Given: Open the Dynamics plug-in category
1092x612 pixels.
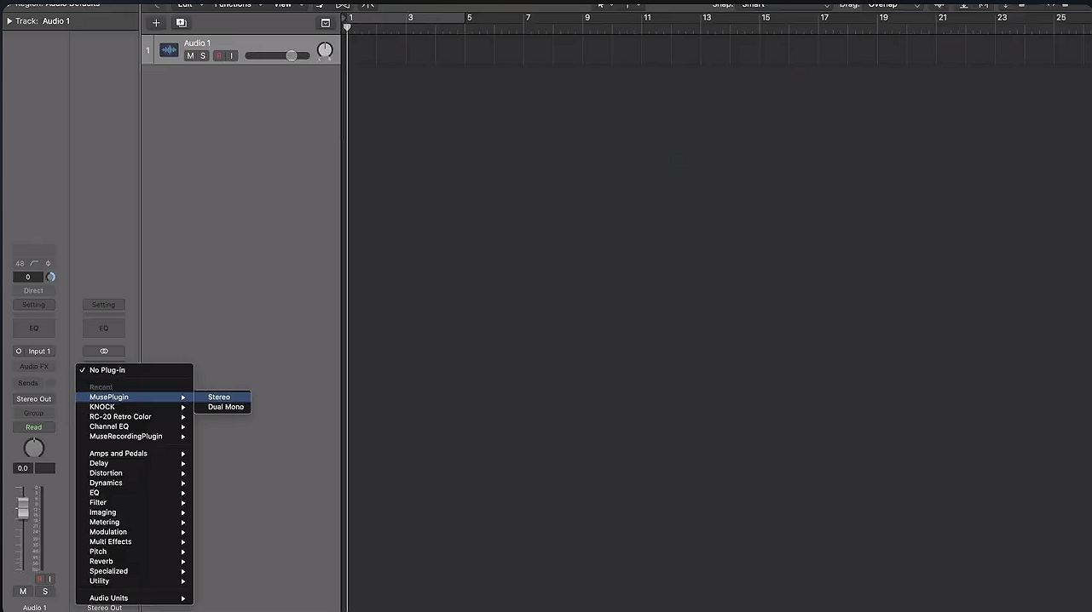Looking at the screenshot, I should pos(135,483).
